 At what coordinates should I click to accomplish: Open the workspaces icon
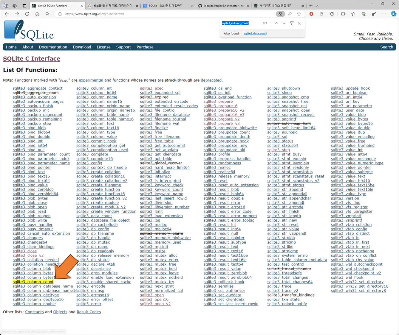(15, 6)
